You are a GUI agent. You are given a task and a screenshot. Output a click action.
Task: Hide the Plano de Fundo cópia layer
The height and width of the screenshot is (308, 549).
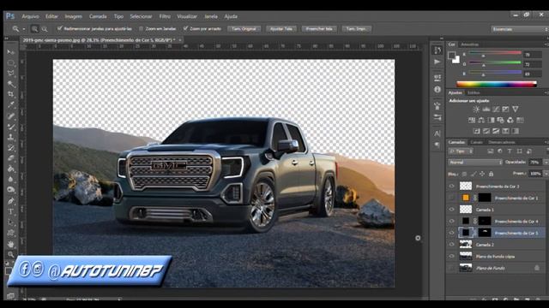click(452, 257)
